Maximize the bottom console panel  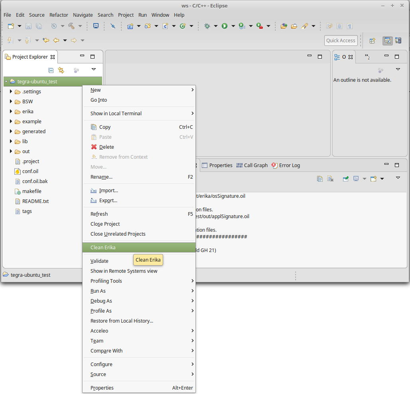coord(397,165)
